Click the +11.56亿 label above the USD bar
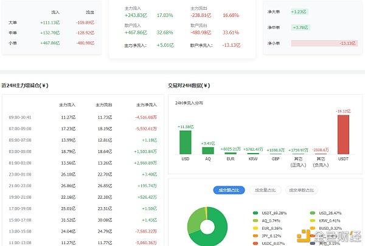 point(186,127)
